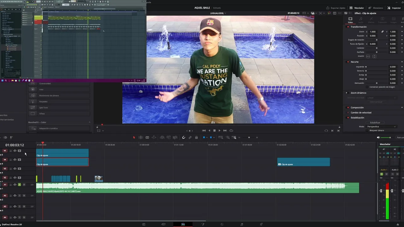Play the timeline forward

tap(219, 131)
